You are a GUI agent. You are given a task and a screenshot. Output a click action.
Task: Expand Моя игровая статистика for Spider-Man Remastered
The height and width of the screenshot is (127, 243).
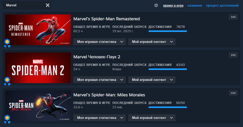tap(100, 42)
